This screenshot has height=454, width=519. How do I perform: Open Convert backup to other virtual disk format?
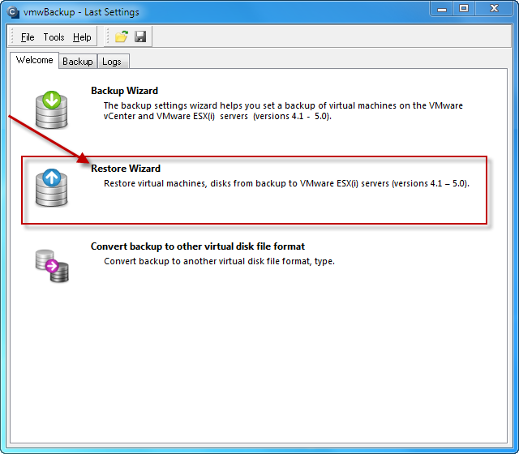coord(198,246)
